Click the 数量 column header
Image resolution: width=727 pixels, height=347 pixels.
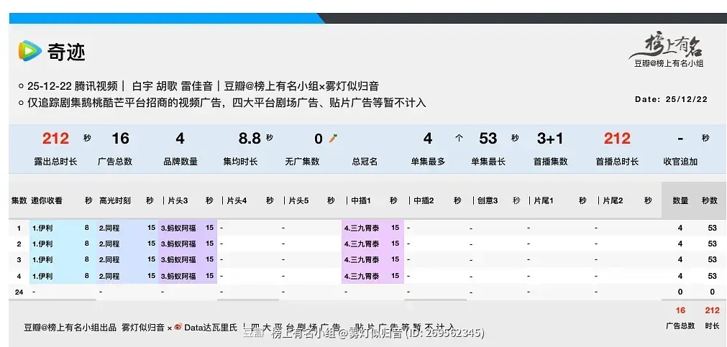click(680, 200)
